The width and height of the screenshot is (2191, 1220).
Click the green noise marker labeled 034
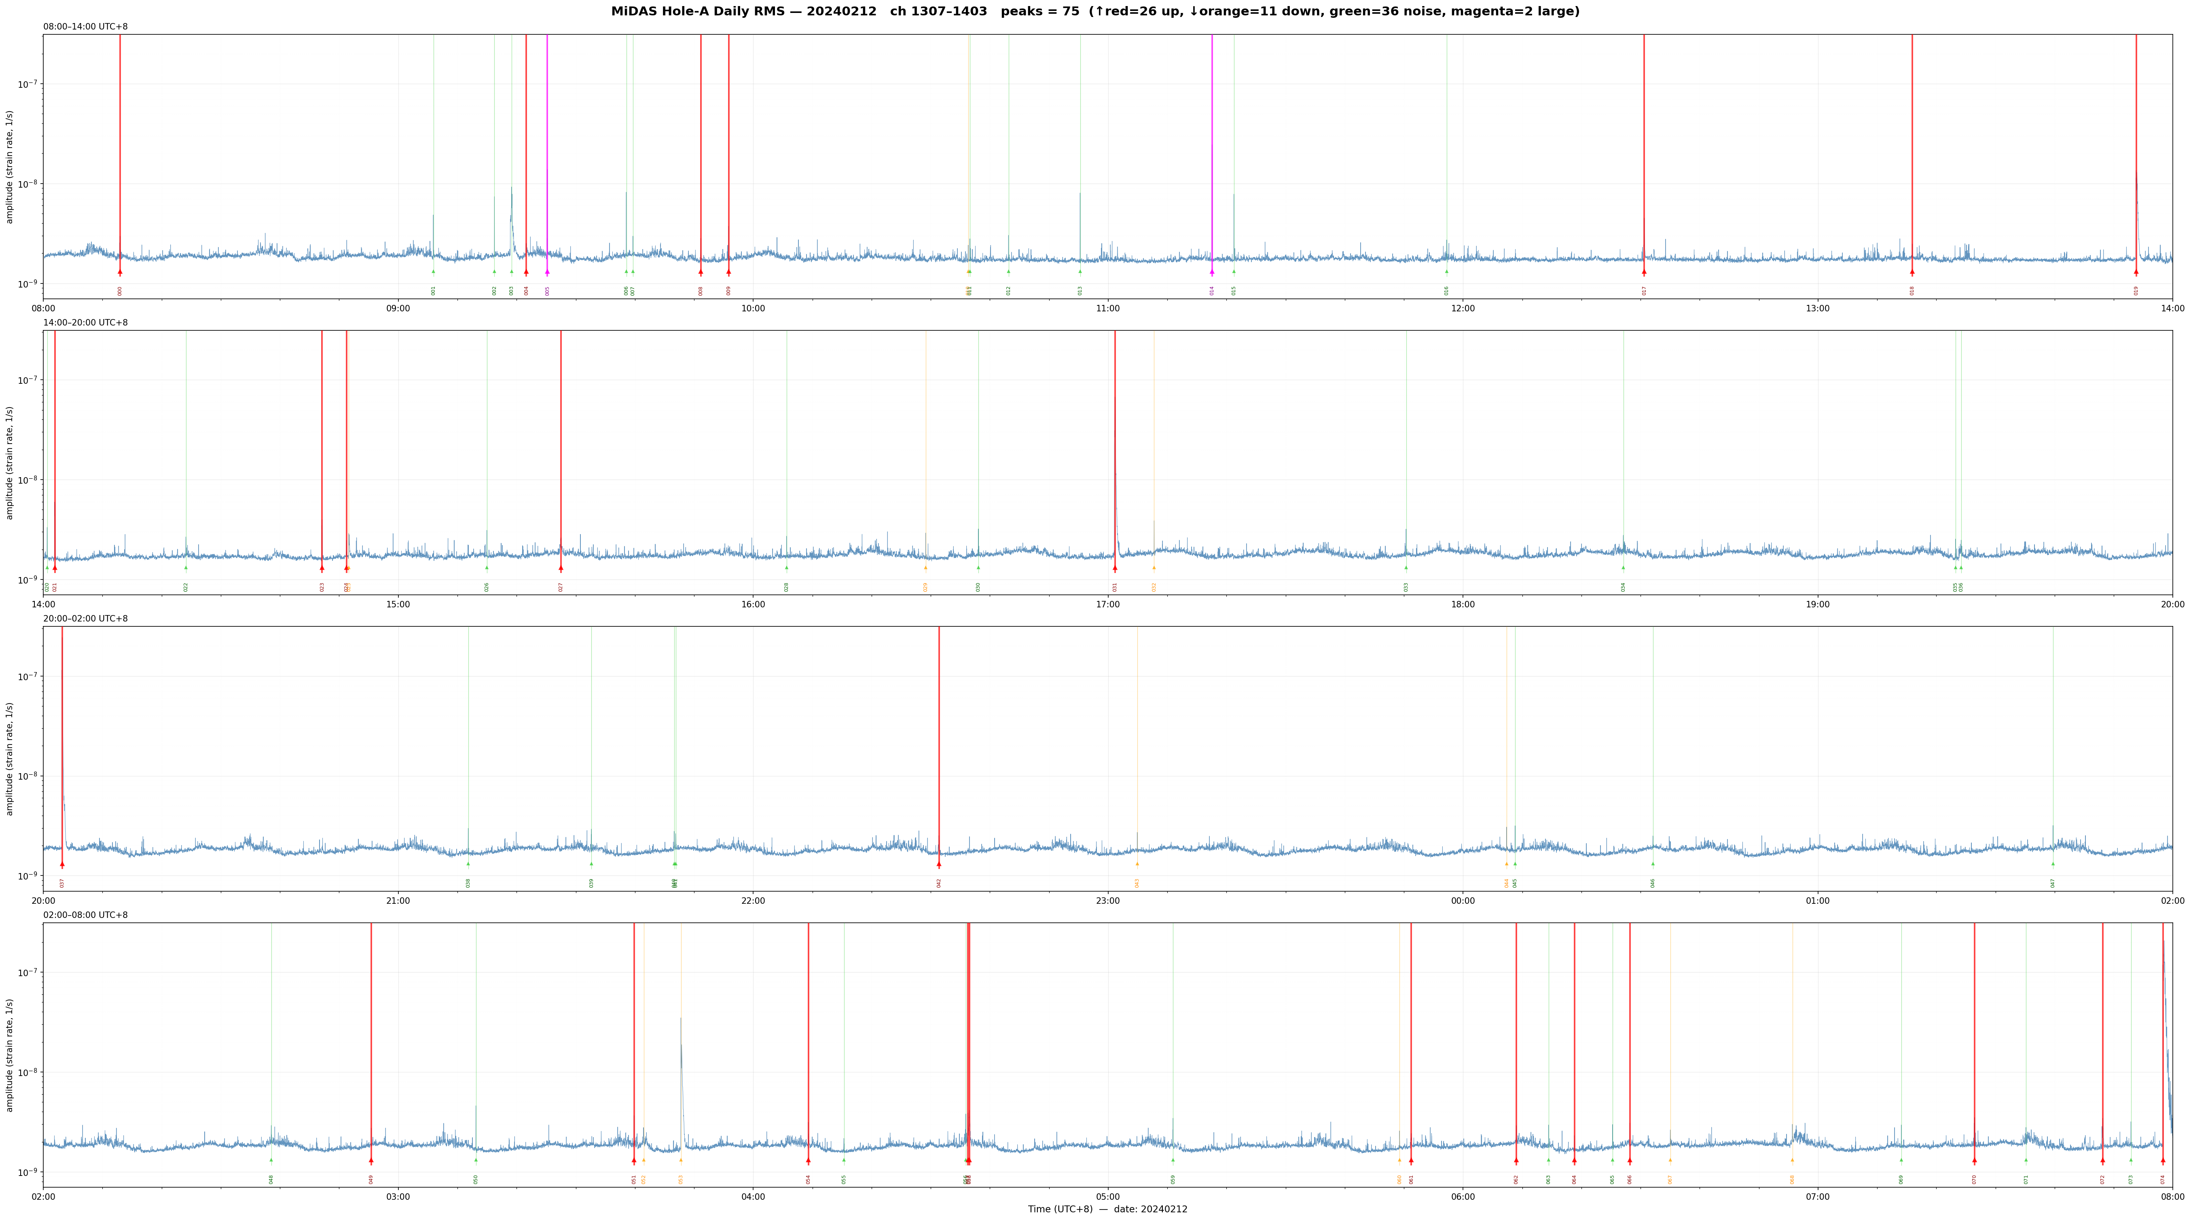(1623, 568)
